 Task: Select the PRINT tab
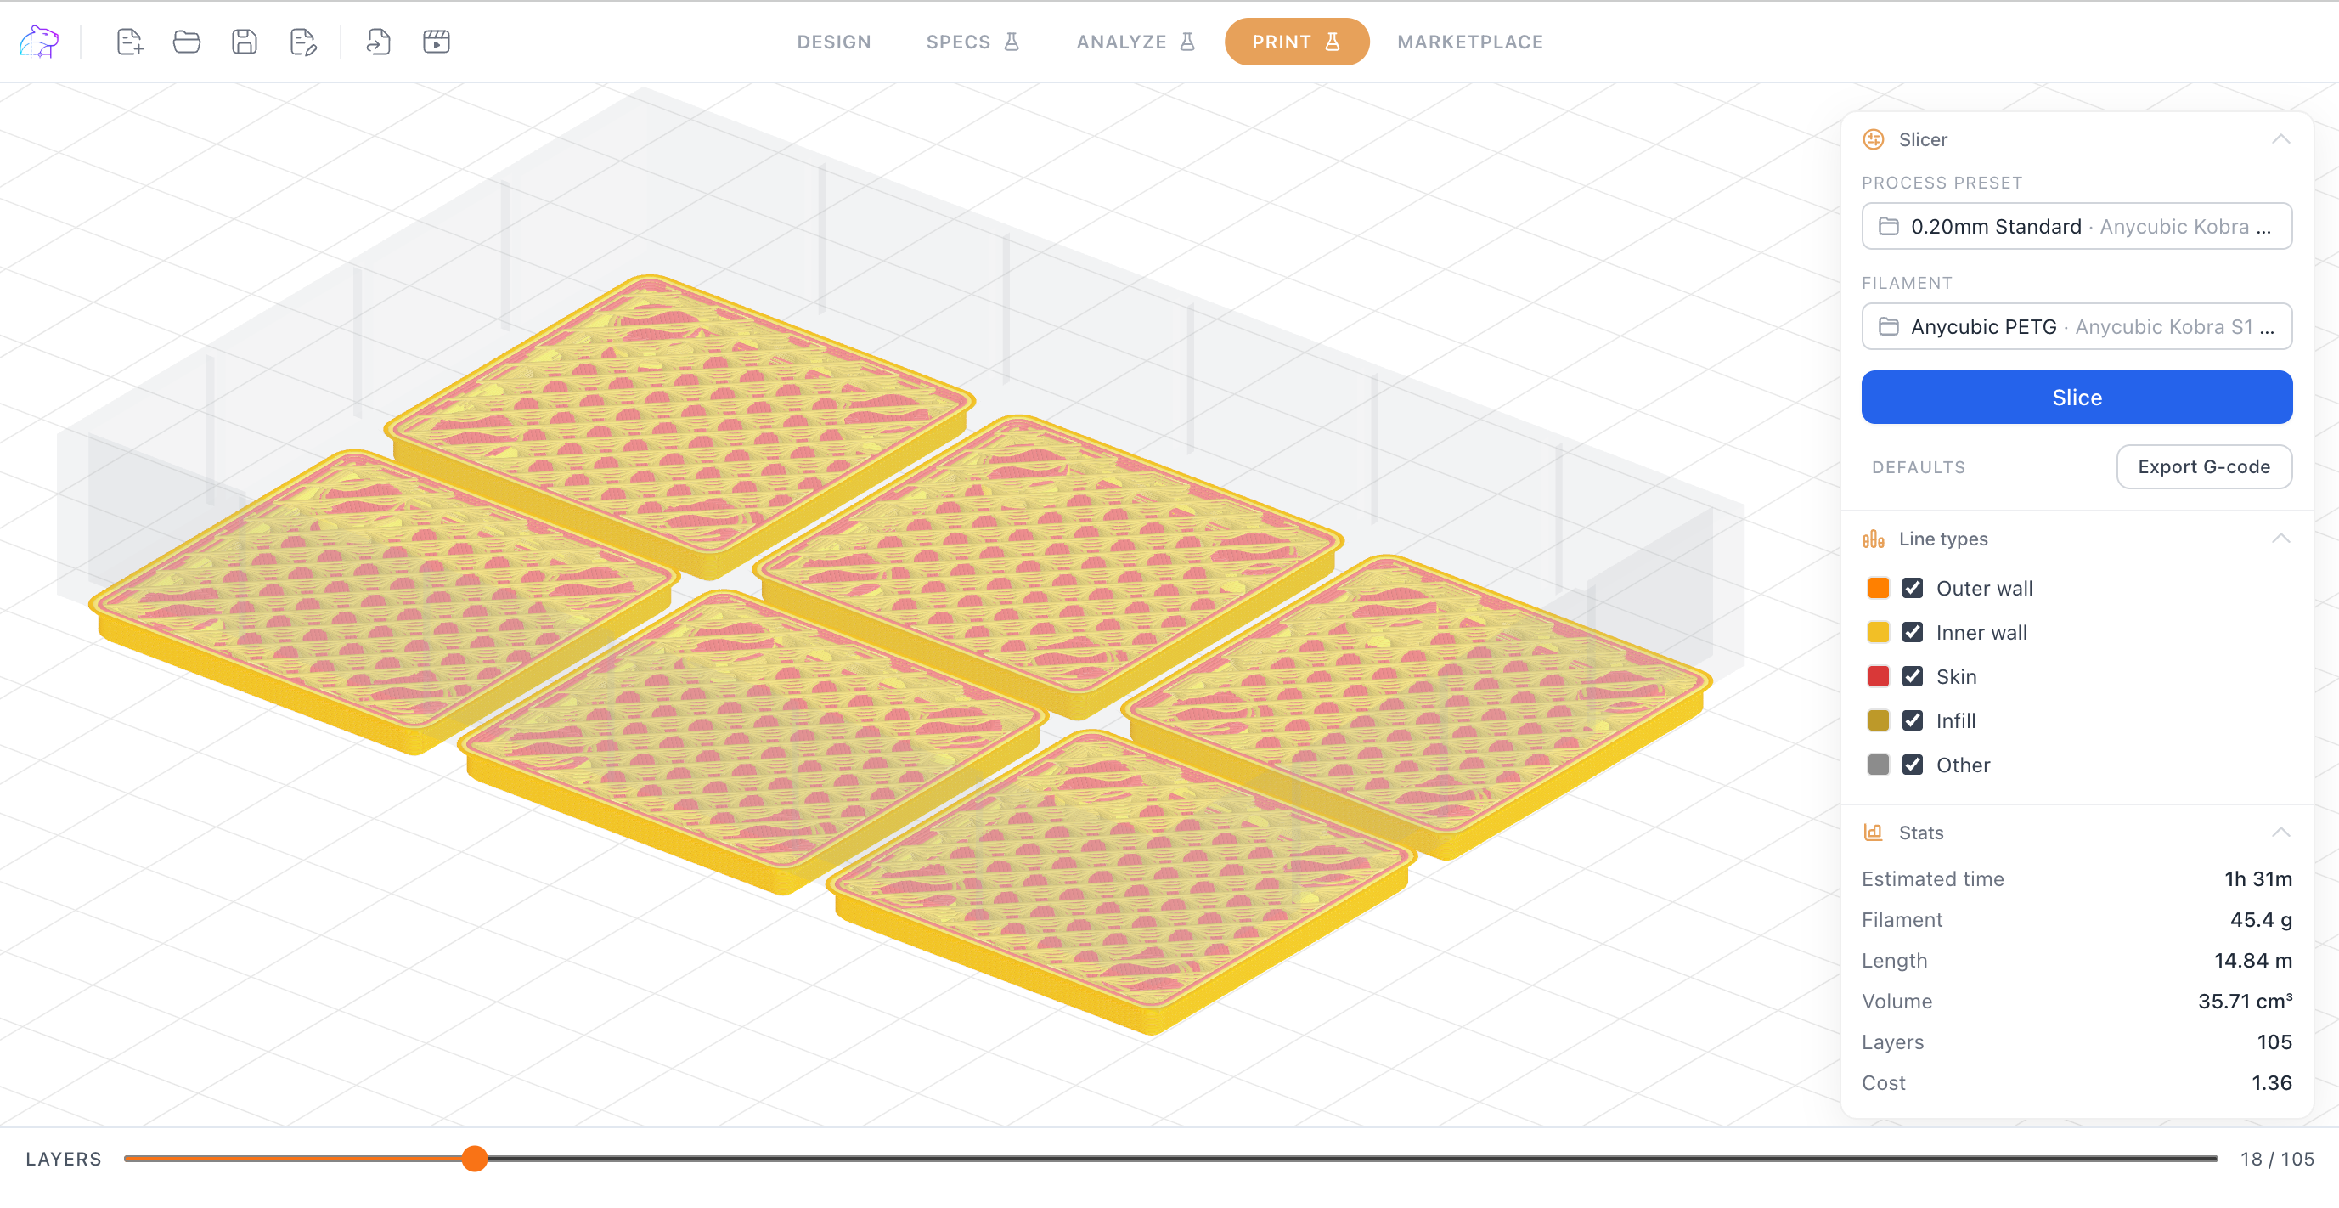pyautogui.click(x=1297, y=42)
